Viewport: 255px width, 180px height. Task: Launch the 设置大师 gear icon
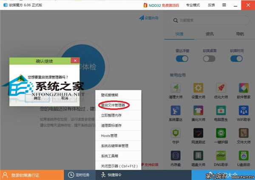198,88
